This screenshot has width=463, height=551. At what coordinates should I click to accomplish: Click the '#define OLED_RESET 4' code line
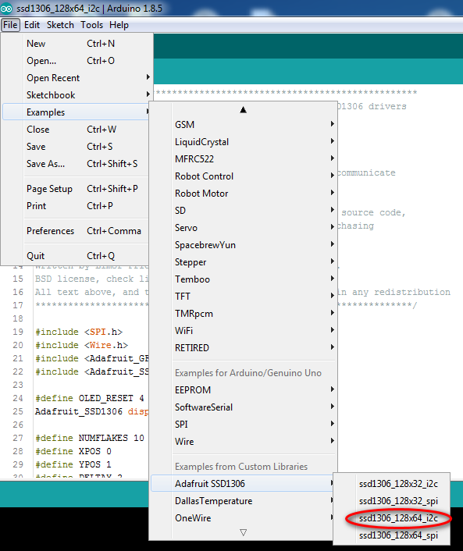tap(90, 399)
